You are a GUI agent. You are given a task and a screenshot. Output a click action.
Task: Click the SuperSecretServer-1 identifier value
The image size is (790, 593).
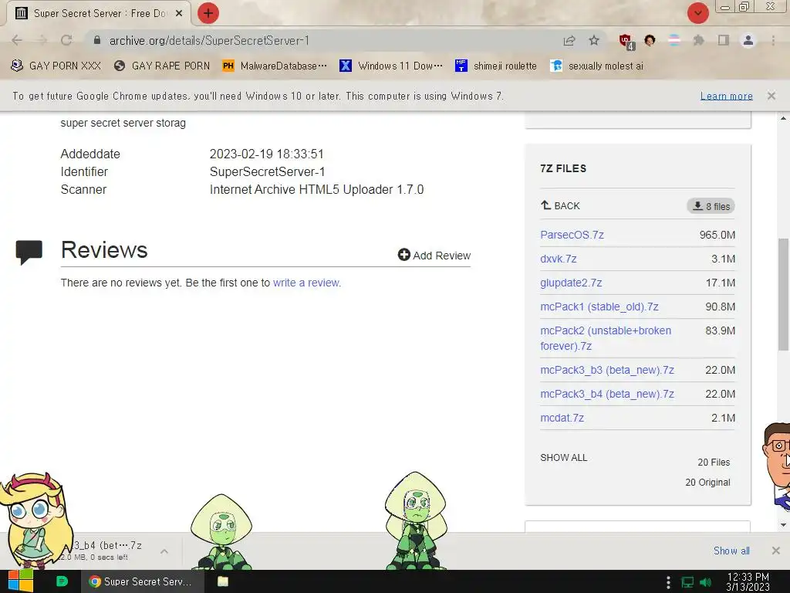coord(267,172)
